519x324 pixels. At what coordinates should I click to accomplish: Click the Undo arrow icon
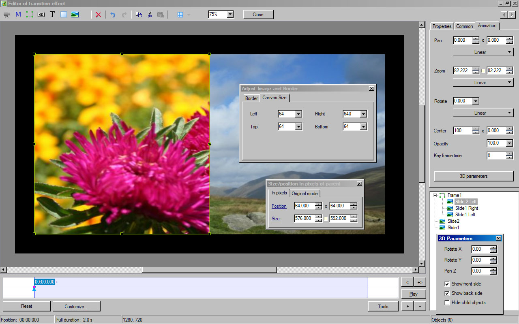[113, 15]
